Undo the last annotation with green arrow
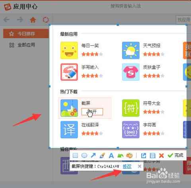The width and height of the screenshot is (191, 188). tap(120, 155)
